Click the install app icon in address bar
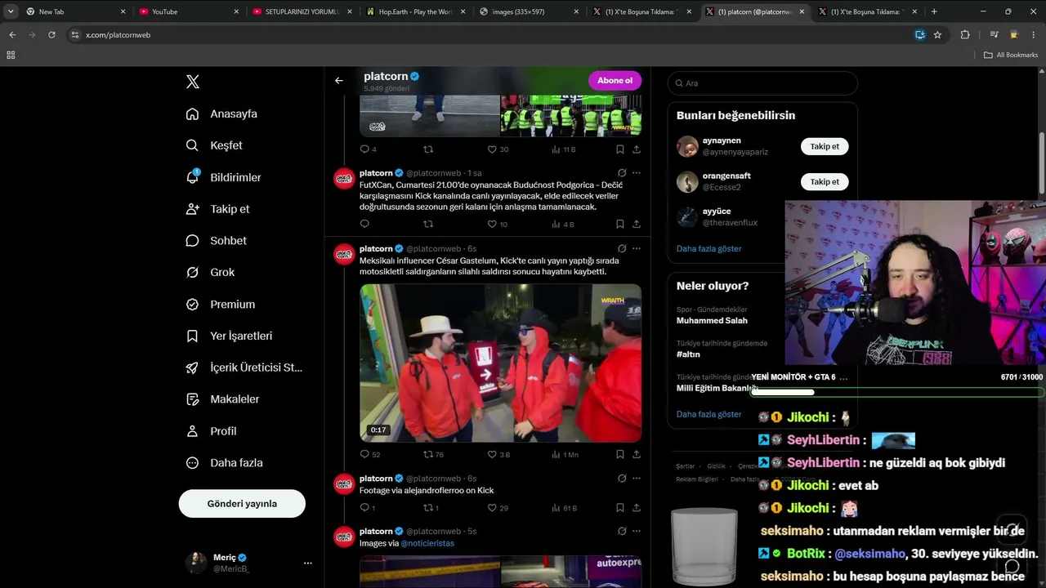 pyautogui.click(x=920, y=35)
